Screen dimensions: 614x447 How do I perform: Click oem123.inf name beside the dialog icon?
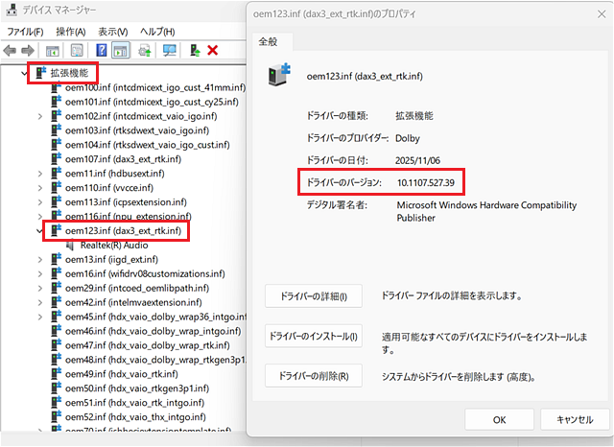[x=365, y=76]
